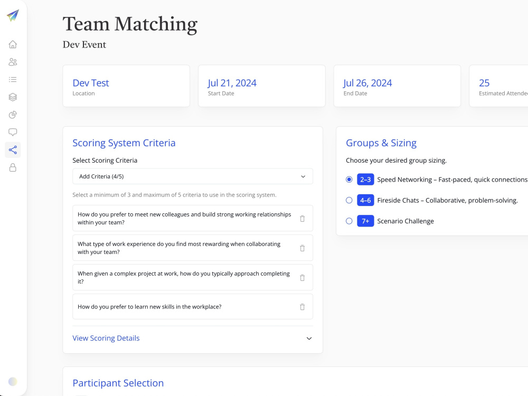Click 'How do you prefer to learn new skills' text
The image size is (528, 396).
click(x=149, y=307)
